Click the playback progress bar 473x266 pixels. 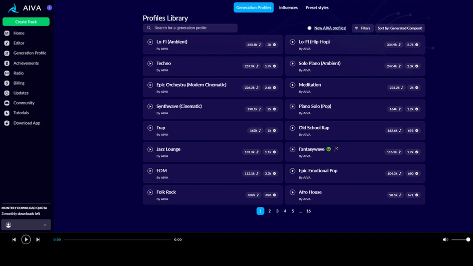pos(118,239)
